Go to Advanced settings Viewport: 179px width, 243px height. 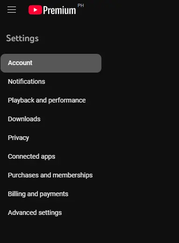(51, 213)
